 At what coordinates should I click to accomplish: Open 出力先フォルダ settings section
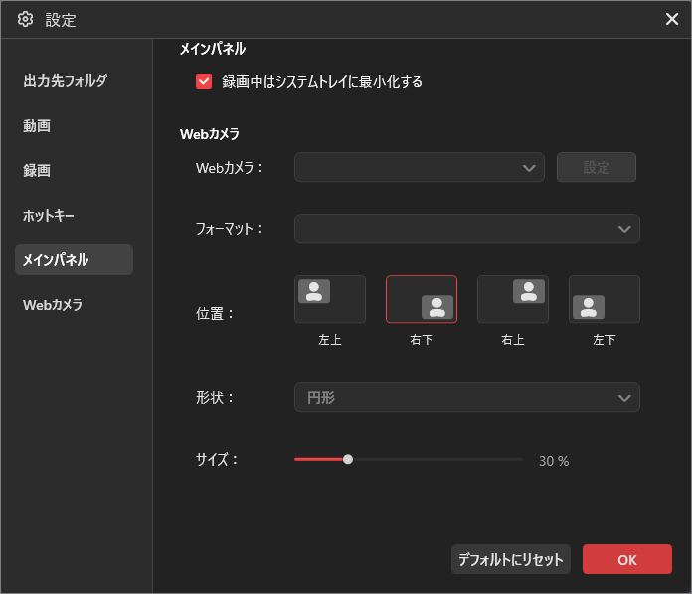(66, 81)
